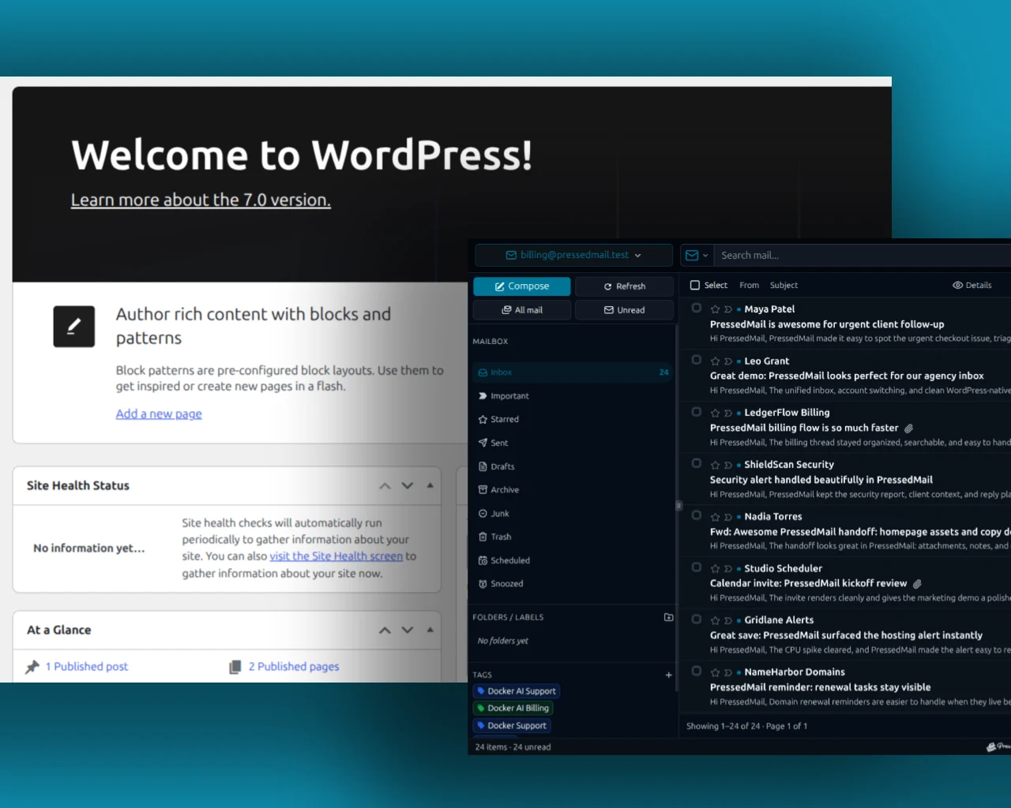Click attachment paperclip on LedgerFlow billing email

(x=909, y=428)
